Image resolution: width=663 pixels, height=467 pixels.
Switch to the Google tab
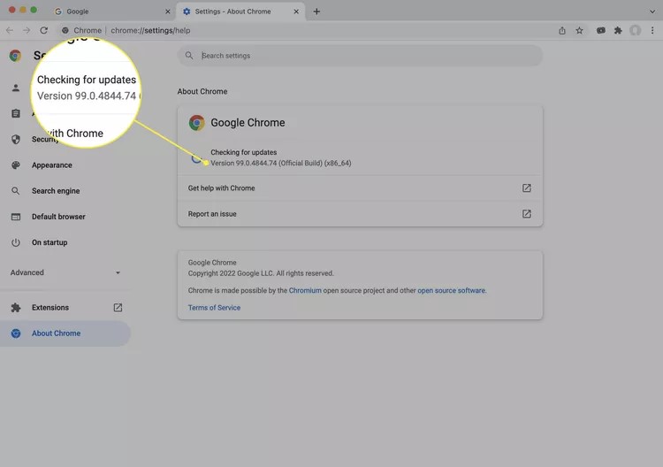[x=112, y=11]
